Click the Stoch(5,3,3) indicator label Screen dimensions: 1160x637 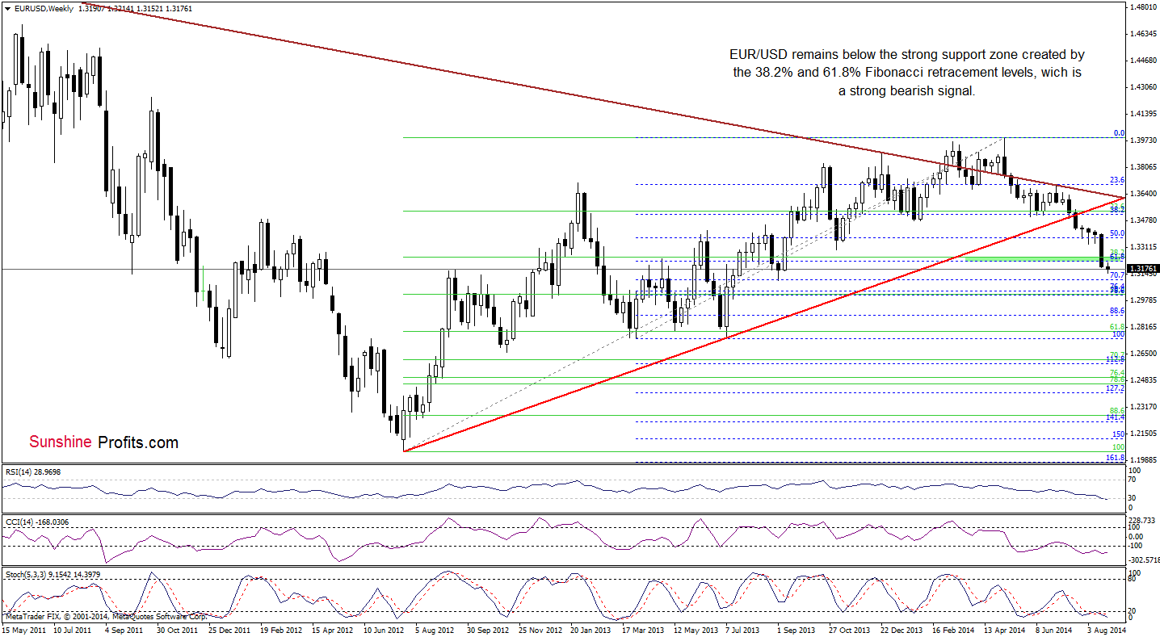[x=53, y=574]
